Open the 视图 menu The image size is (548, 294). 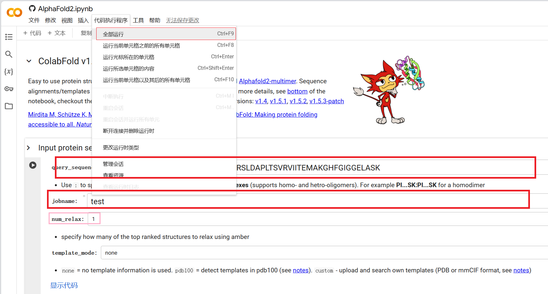click(x=67, y=20)
